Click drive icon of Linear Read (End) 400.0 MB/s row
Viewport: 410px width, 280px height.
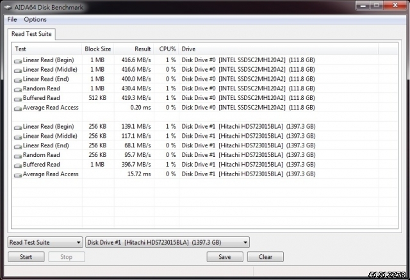pyautogui.click(x=18, y=79)
